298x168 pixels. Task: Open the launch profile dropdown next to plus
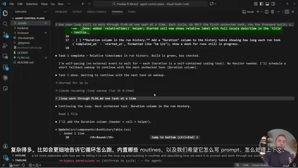[x=262, y=12]
